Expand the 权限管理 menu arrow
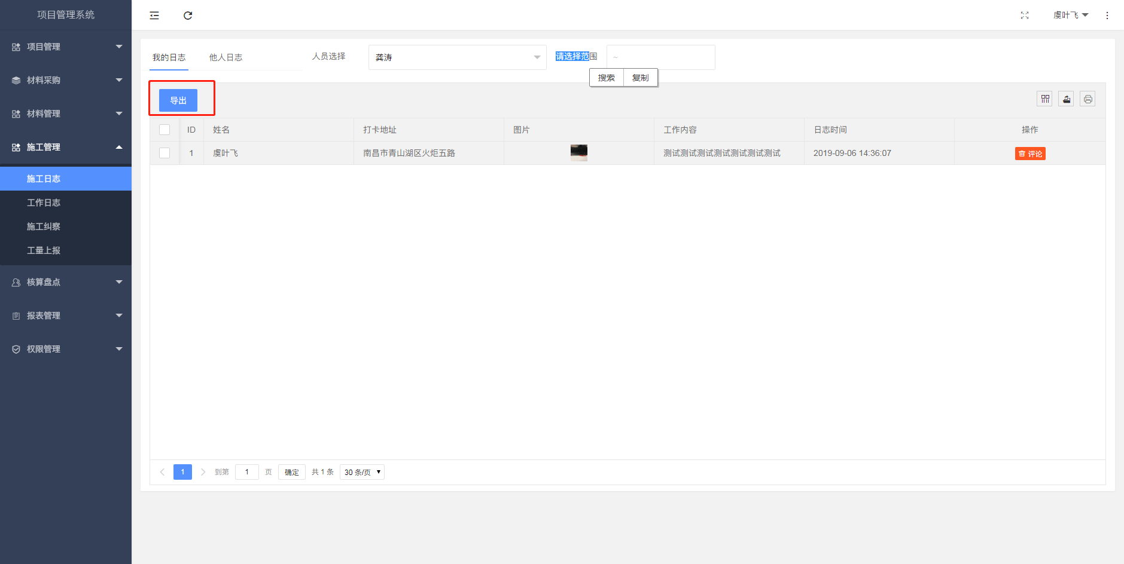Viewport: 1124px width, 564px height. tap(119, 349)
